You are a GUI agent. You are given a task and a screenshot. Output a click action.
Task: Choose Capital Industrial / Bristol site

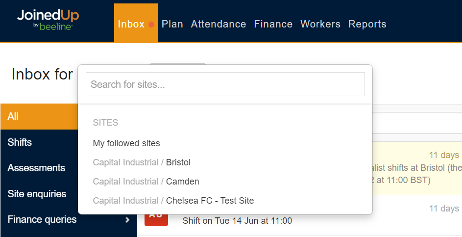142,162
